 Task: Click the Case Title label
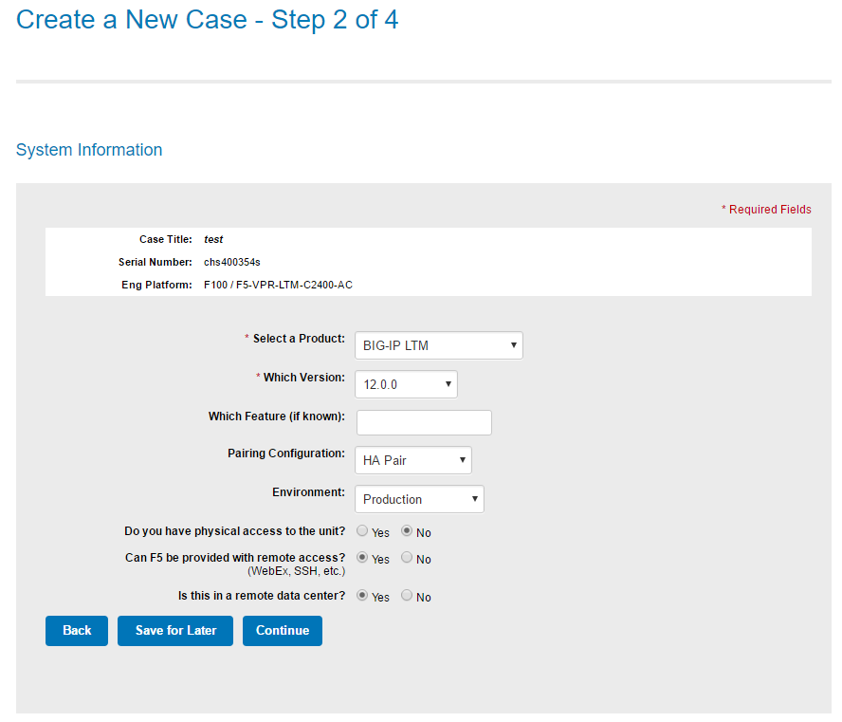point(165,240)
